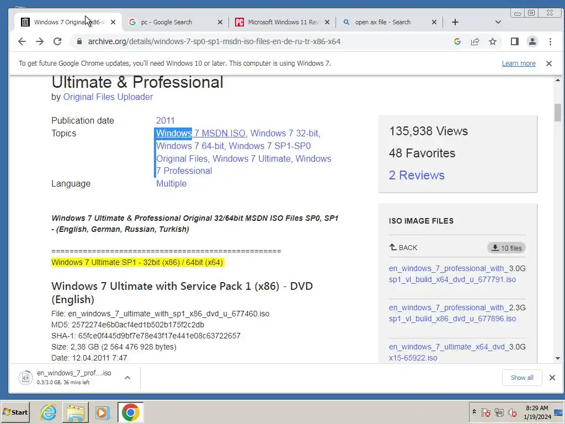Show hidden system tray icons
The width and height of the screenshot is (565, 424).
point(474,412)
